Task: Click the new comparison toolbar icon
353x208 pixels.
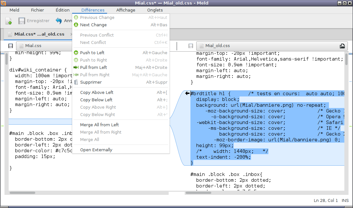Action: point(9,21)
